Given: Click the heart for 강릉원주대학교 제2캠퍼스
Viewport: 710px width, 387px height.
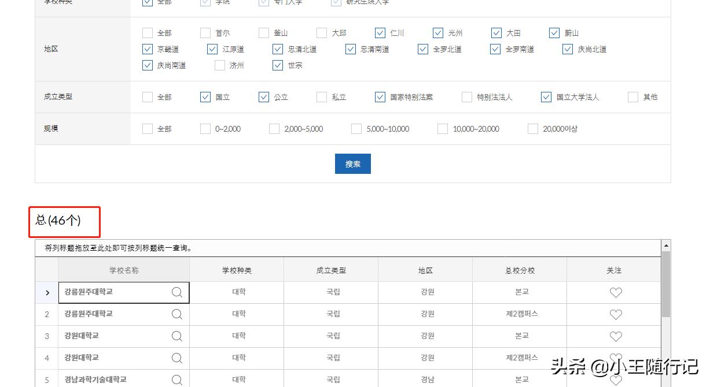Looking at the screenshot, I should coord(615,314).
